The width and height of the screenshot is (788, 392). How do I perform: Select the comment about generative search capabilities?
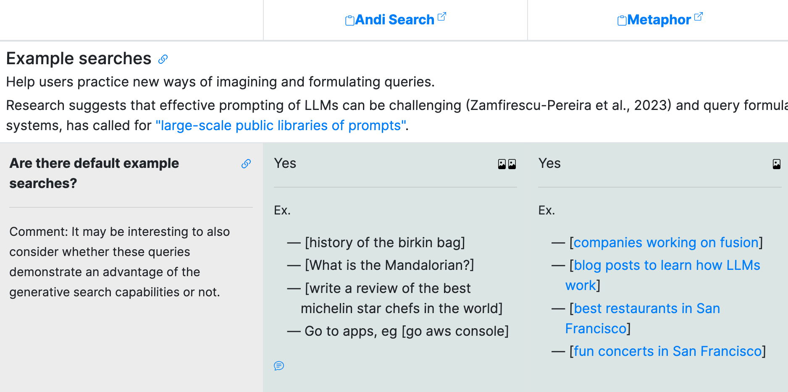(x=120, y=261)
